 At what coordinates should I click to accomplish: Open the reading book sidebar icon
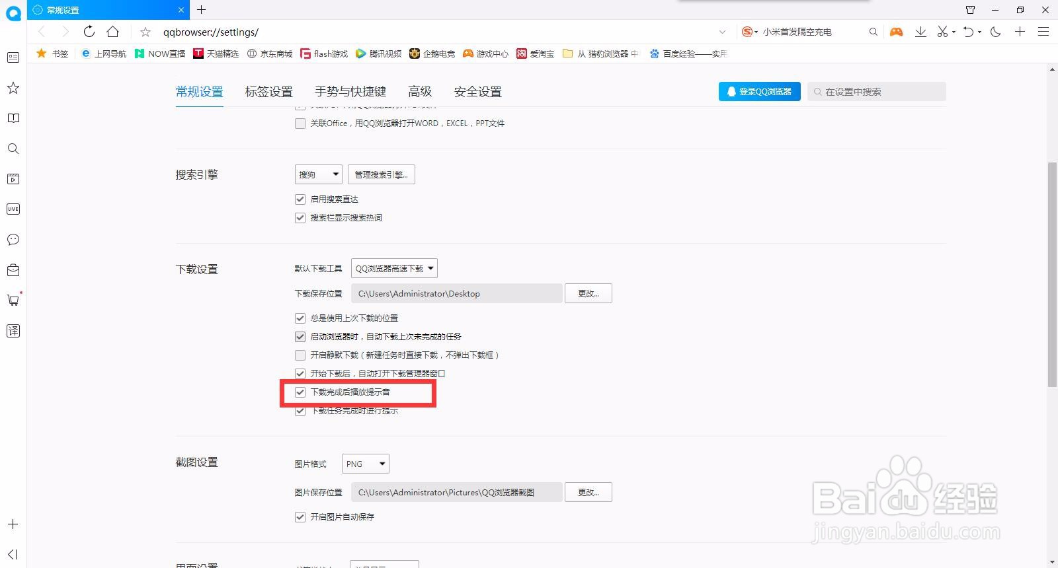pyautogui.click(x=13, y=118)
